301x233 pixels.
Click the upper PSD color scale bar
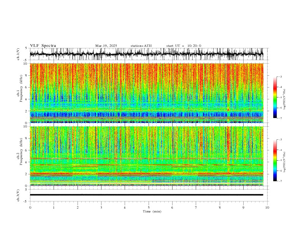click(275, 97)
